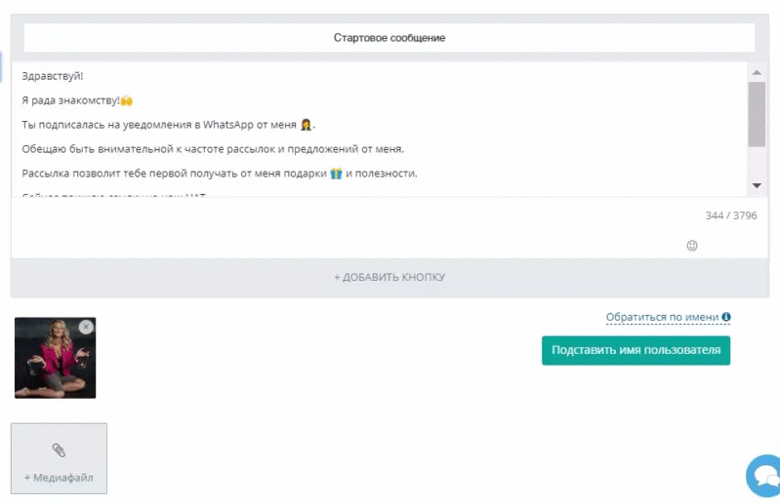Screen dimensions: 780x504
Task: Click the info icon beside Обратиться по имени
Action: pos(726,317)
